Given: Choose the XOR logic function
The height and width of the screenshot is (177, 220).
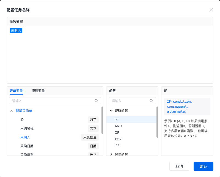Looking at the screenshot, I should (x=118, y=139).
